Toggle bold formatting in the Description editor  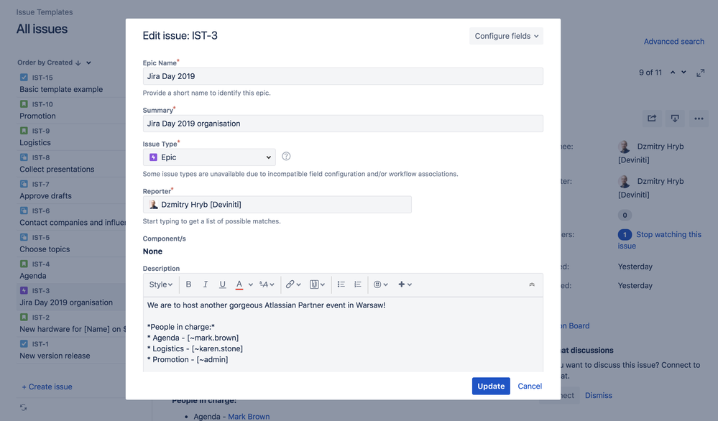pos(188,284)
